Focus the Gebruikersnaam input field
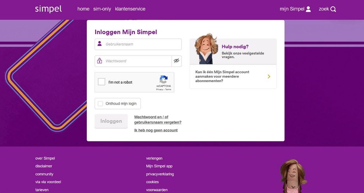 coord(138,44)
